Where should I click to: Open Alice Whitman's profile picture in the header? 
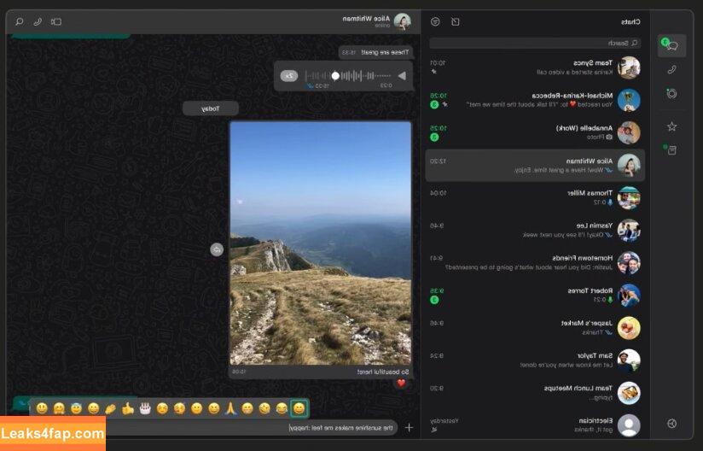(402, 21)
